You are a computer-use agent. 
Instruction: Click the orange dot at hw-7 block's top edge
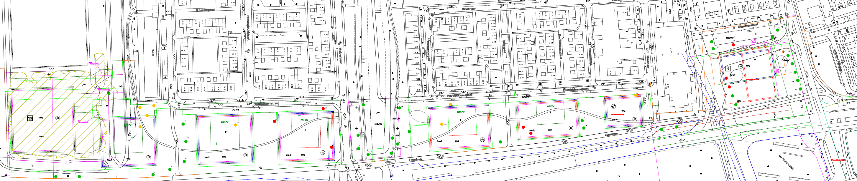point(636,95)
